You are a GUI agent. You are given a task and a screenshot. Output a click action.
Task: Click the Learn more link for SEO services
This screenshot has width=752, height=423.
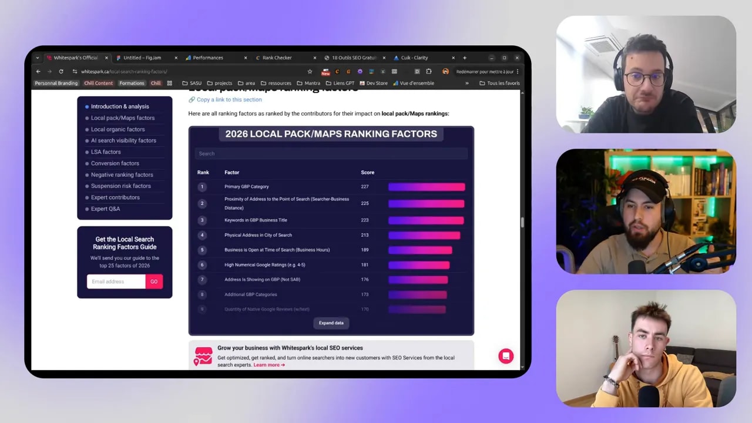pyautogui.click(x=268, y=365)
